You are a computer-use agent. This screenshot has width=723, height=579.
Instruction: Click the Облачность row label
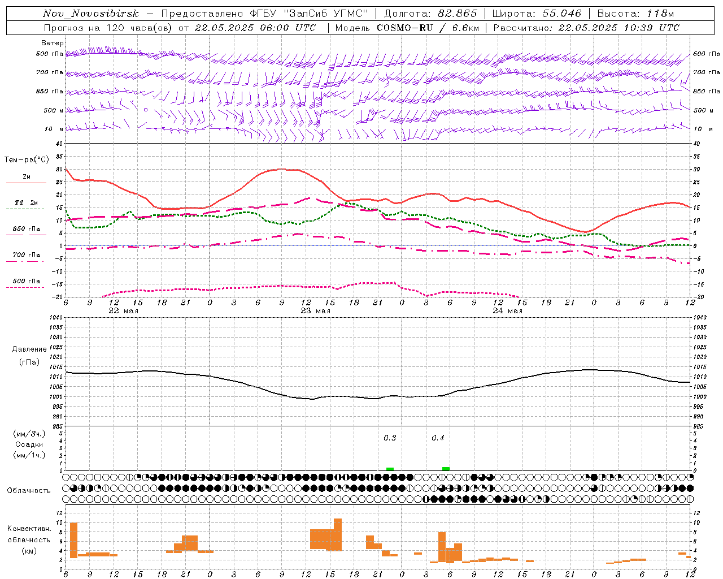coord(29,491)
